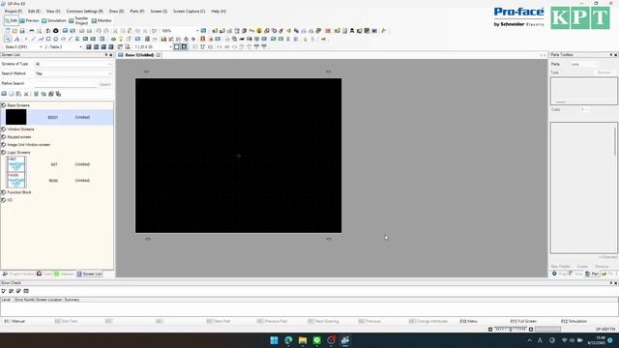Toggle the first frame button right of 20 X 20 dropdown
619x348 pixels.
click(176, 46)
